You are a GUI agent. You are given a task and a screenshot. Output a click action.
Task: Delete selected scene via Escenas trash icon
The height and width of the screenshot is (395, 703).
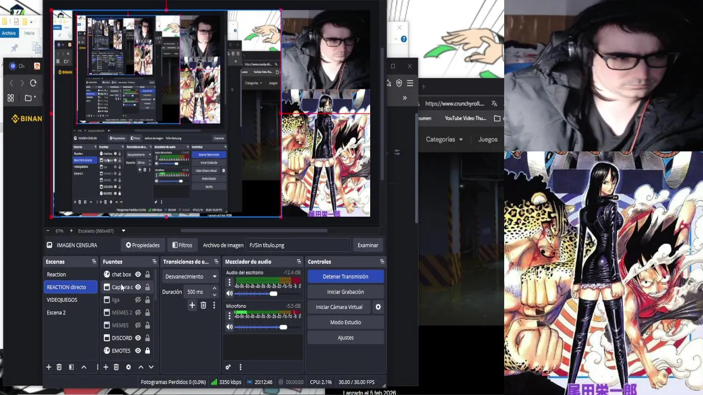tap(59, 367)
